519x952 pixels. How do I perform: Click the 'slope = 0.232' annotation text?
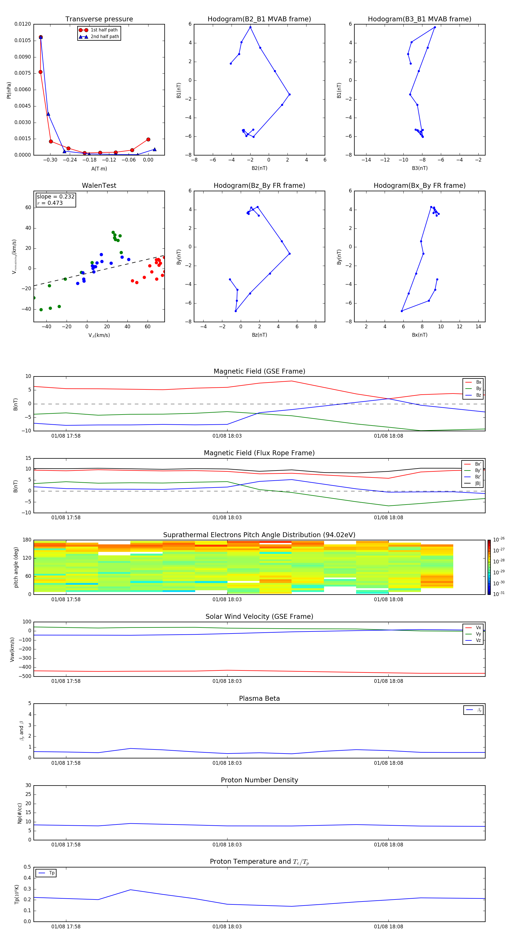[x=56, y=197]
